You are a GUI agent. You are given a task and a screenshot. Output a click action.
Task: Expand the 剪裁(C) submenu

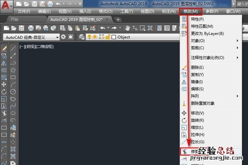click(x=211, y=48)
